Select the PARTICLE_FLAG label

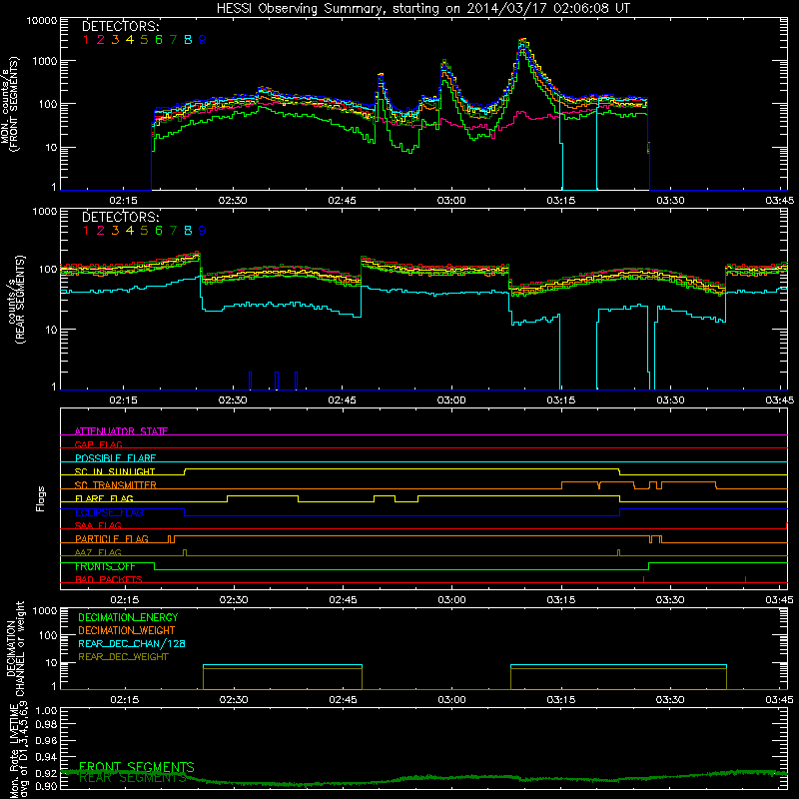point(112,538)
